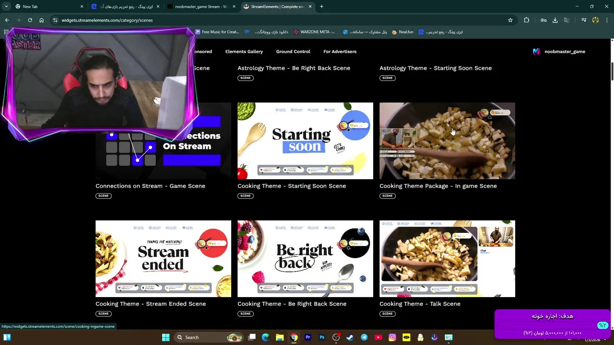The width and height of the screenshot is (614, 345).
Task: Open OBS Studio from taskbar
Action: 336,337
